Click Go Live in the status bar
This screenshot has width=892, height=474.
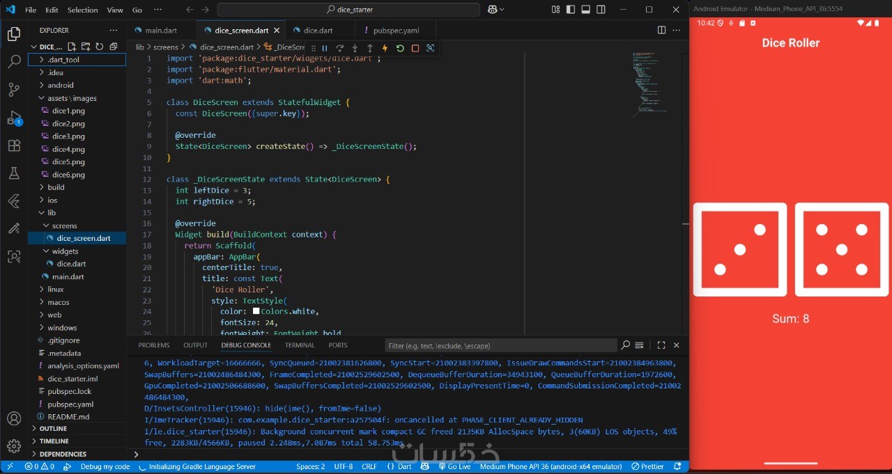(454, 466)
